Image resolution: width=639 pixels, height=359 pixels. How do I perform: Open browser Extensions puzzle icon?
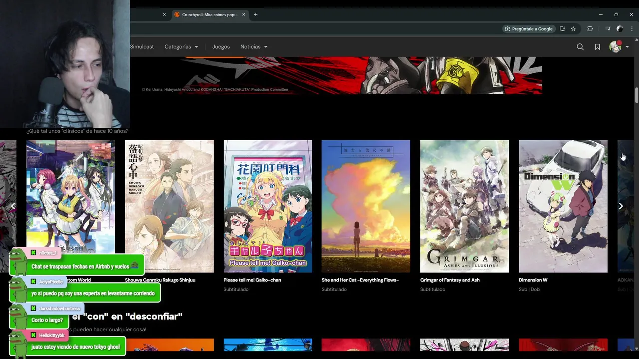point(590,29)
